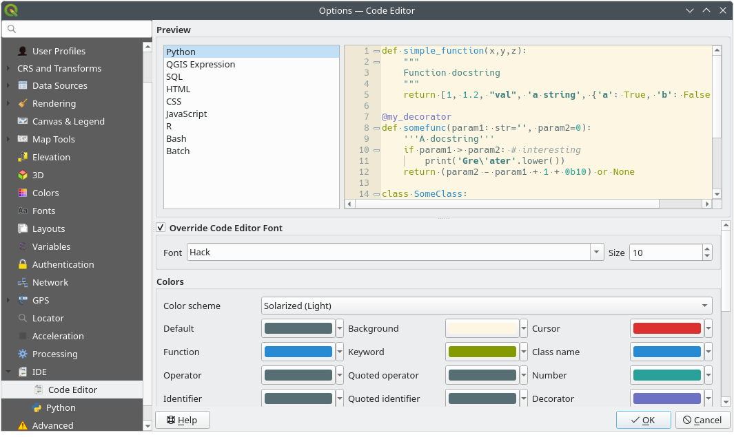
Task: Click the Cursor color swatch
Action: 665,328
